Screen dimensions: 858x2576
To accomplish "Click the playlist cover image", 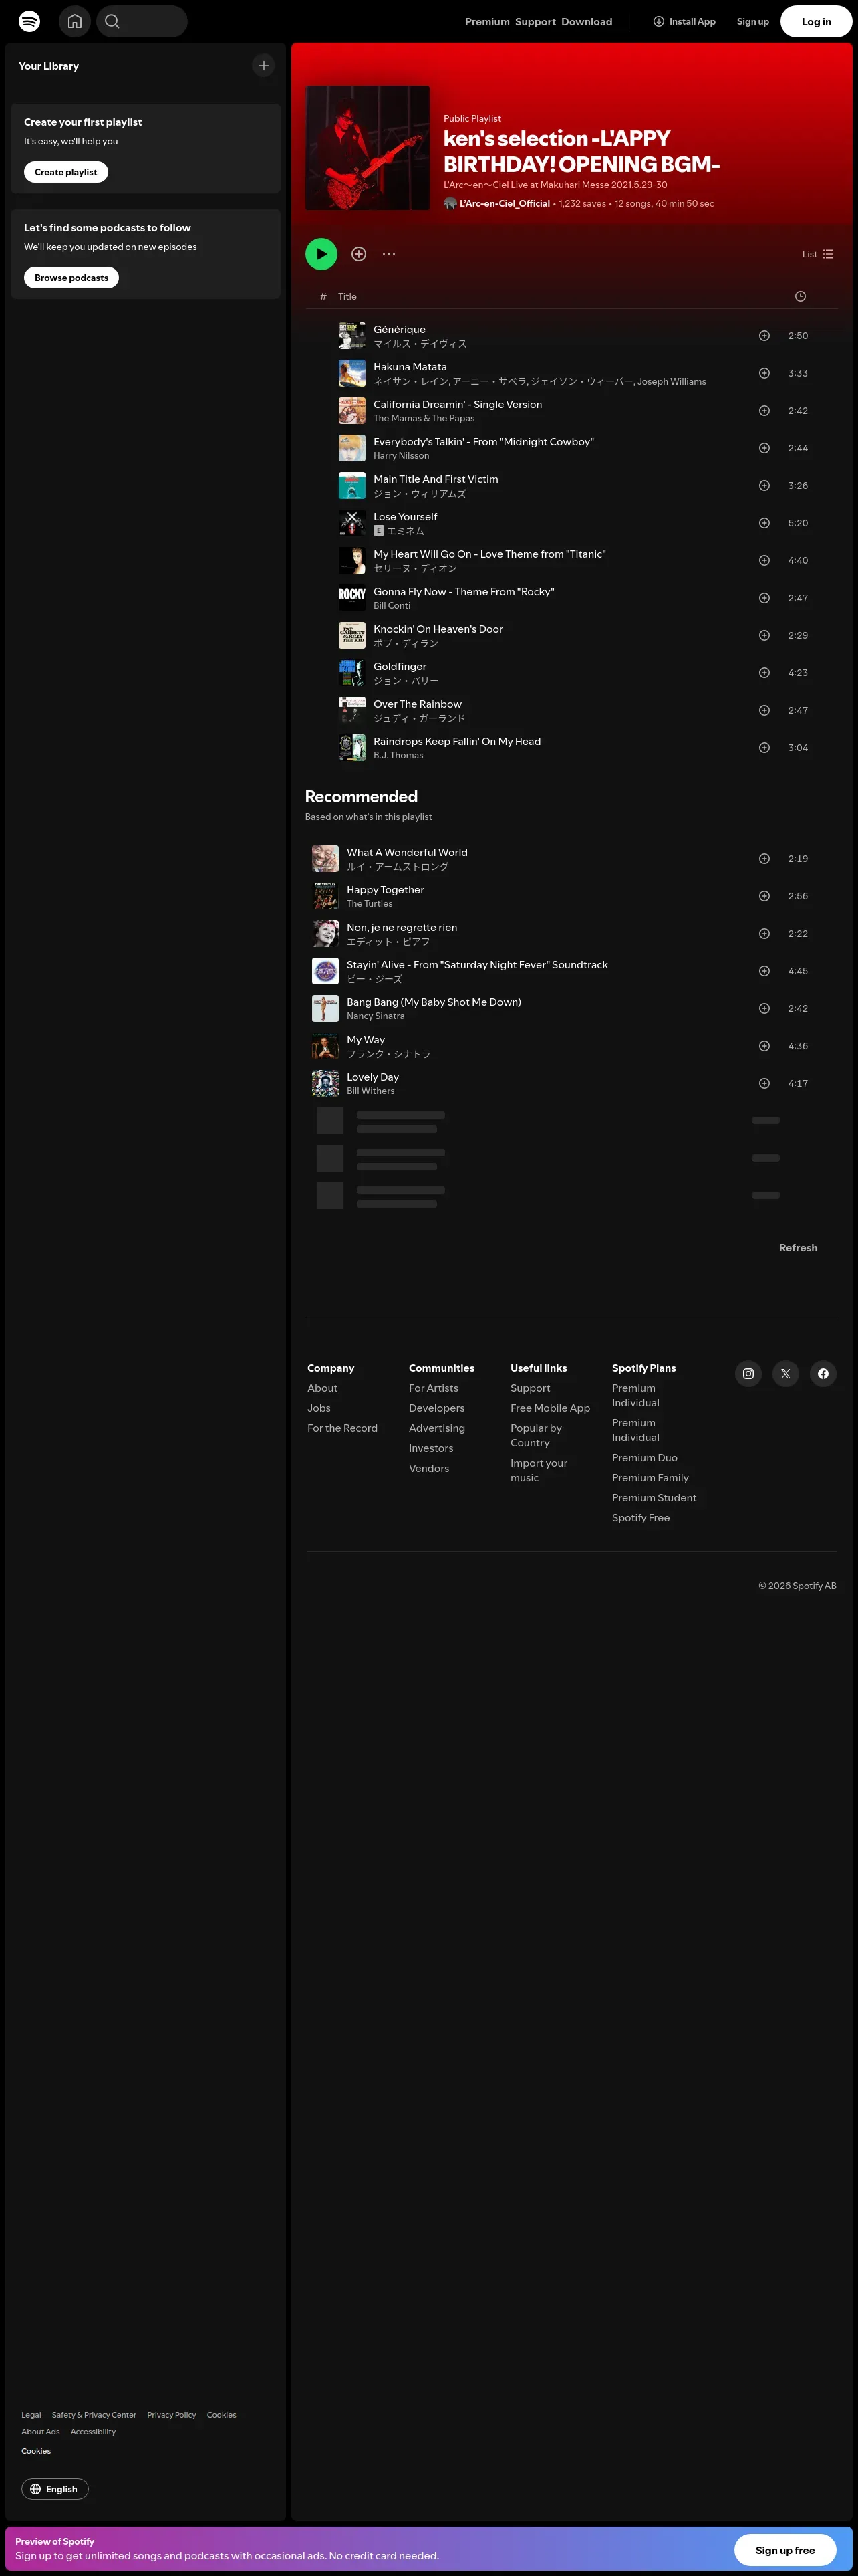I will [x=368, y=148].
